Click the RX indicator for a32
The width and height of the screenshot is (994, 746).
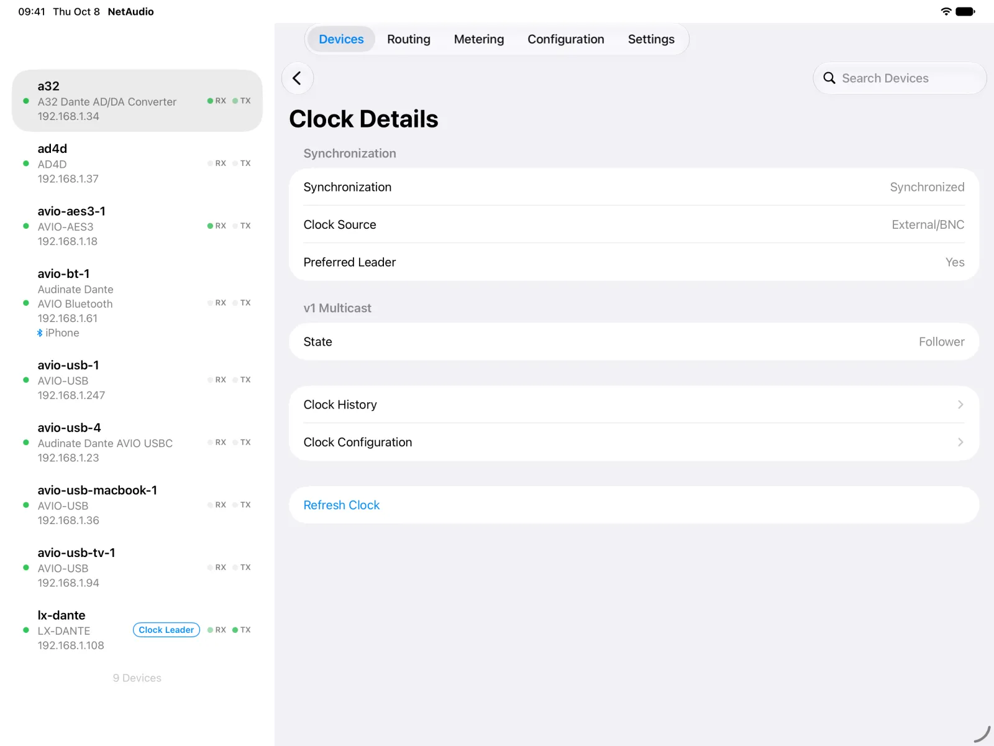pos(217,101)
